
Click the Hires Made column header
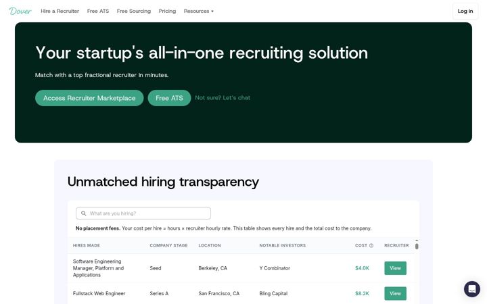coord(87,245)
